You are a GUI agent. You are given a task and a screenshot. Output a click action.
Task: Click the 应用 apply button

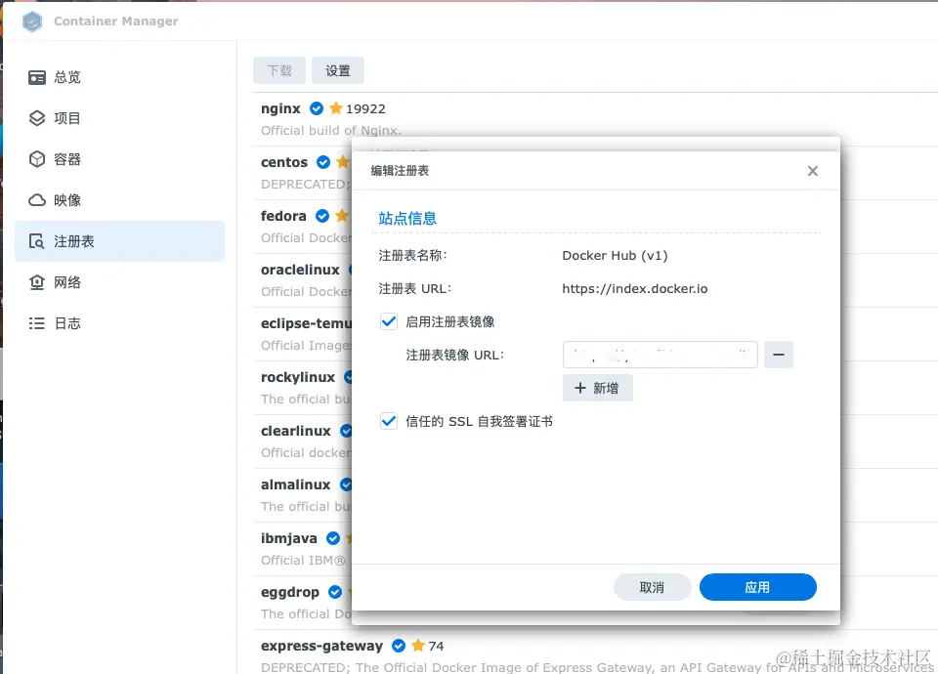[757, 587]
